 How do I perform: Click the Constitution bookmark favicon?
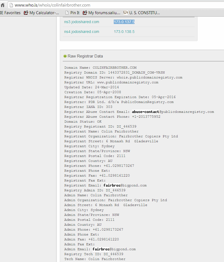tap(126, 13)
